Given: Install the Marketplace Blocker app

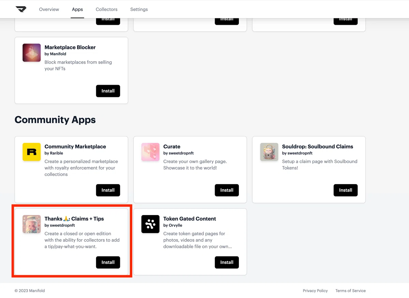Looking at the screenshot, I should [x=108, y=91].
